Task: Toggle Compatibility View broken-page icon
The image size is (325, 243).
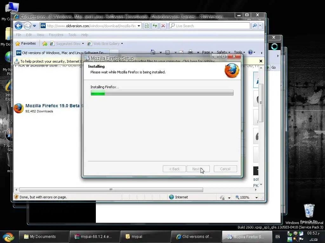Action: coord(147,26)
